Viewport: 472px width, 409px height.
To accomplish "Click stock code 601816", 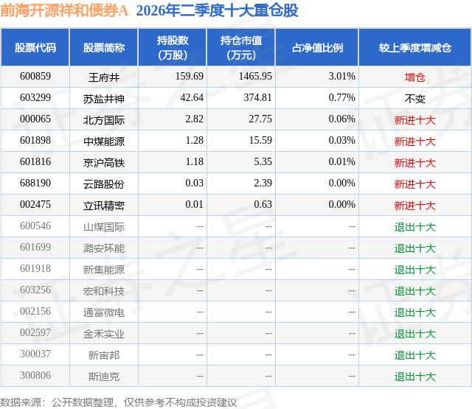I will 35,161.
